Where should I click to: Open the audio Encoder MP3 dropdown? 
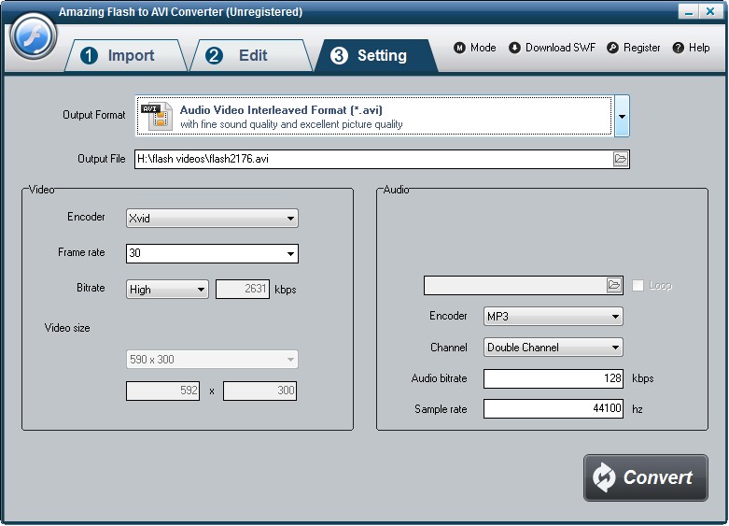point(554,316)
